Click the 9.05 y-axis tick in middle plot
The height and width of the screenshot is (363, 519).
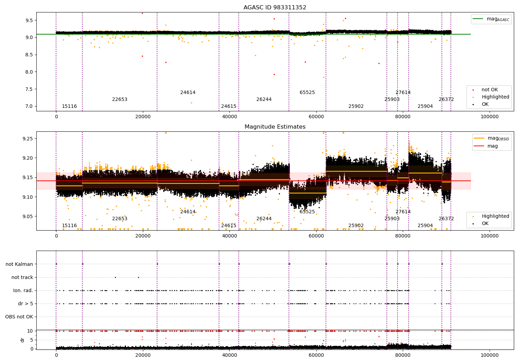click(28, 217)
